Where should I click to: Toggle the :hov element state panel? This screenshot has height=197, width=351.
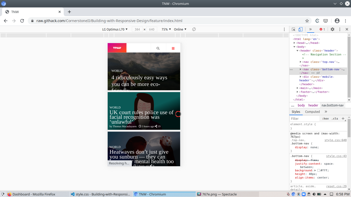tap(325, 119)
